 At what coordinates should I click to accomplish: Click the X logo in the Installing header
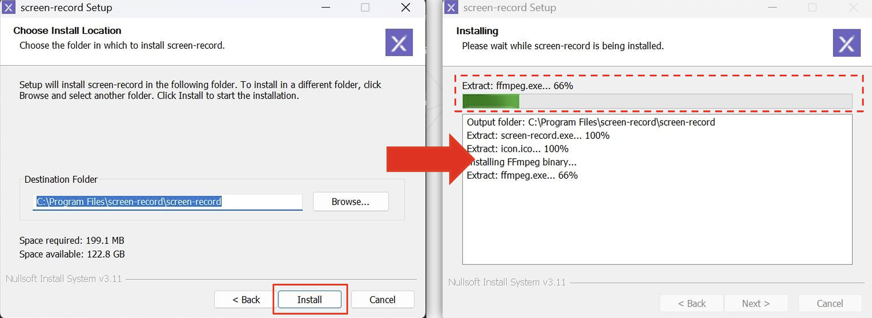pos(846,43)
